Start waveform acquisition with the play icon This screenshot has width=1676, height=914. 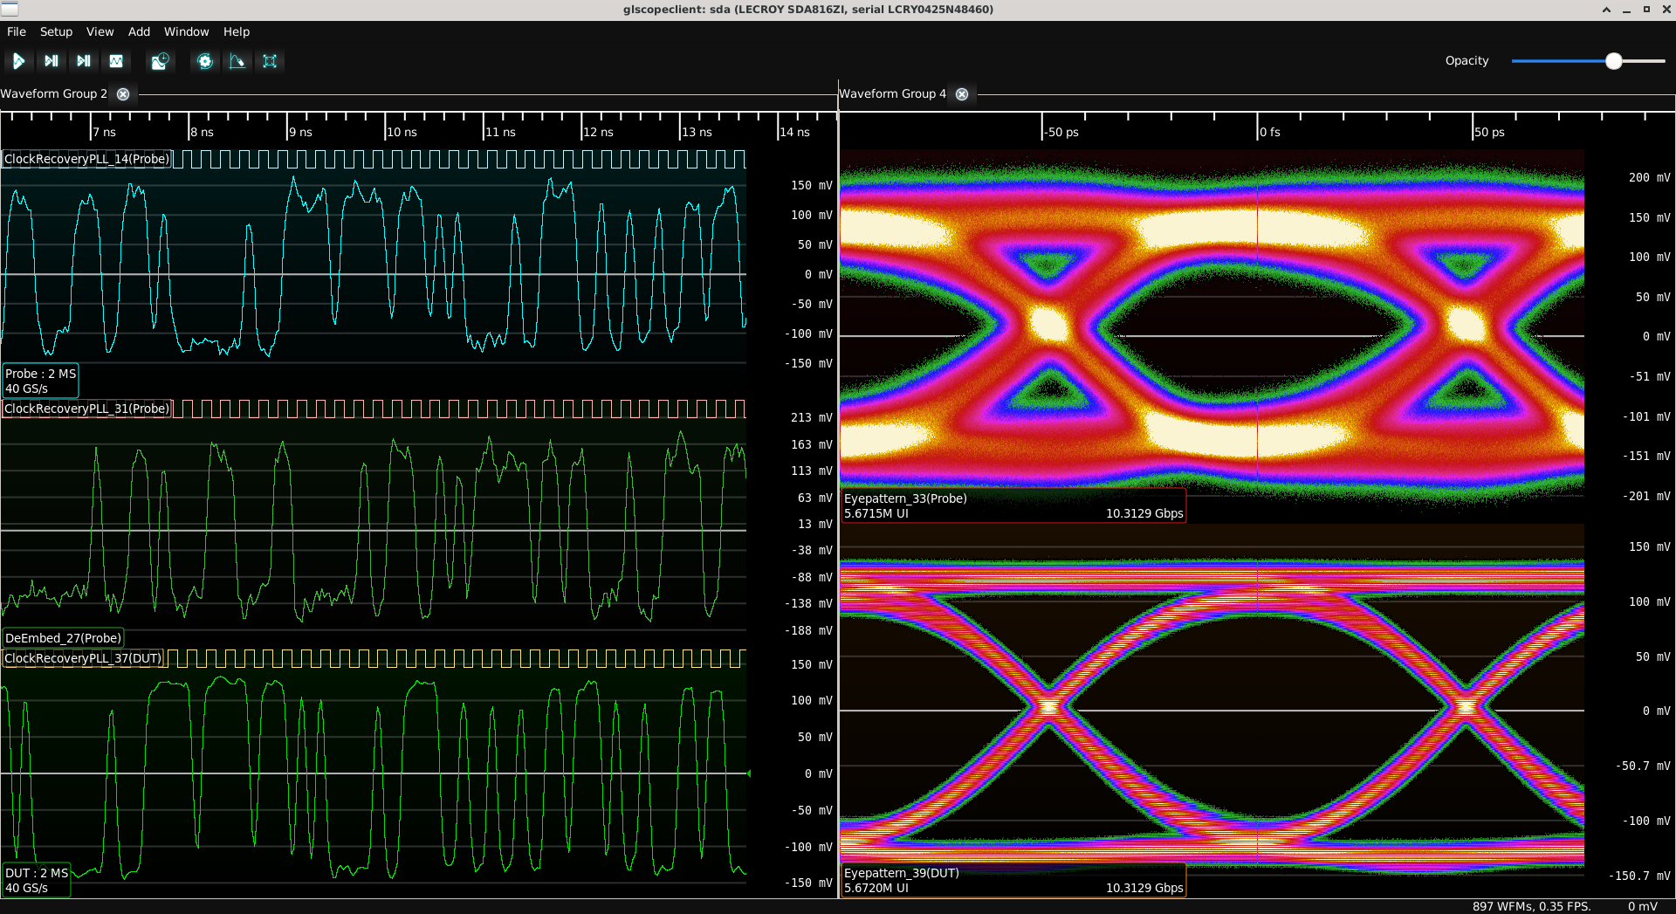click(x=18, y=61)
